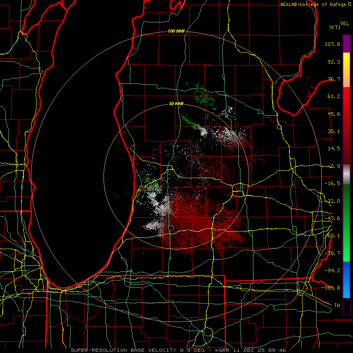Click the 30.1 velocity scale value
353x353 pixels.
334,131
